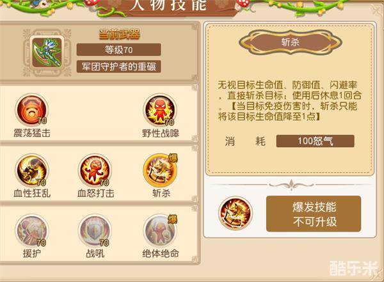Choose the 血性狂乱 skill icon
384x282 pixels.
tap(31, 170)
